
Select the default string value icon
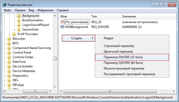tap(62, 22)
